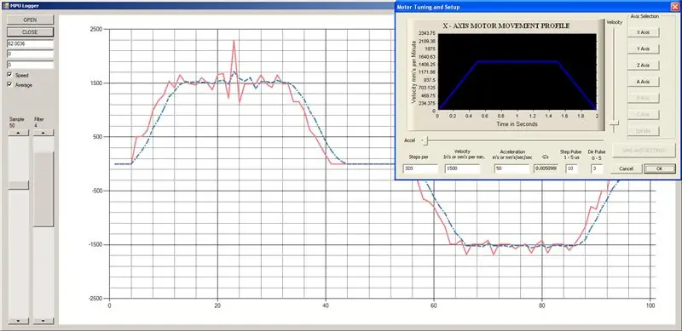Select the A Axis button
This screenshot has height=331, width=682.
(x=643, y=82)
